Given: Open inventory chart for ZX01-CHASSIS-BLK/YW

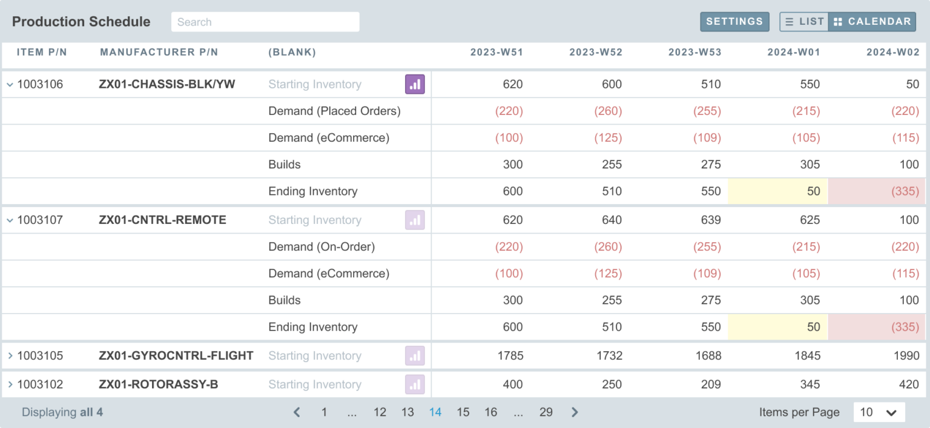Looking at the screenshot, I should pos(414,84).
